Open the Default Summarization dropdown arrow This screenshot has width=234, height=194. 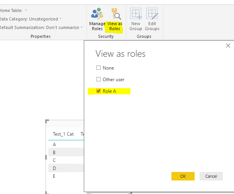click(81, 27)
